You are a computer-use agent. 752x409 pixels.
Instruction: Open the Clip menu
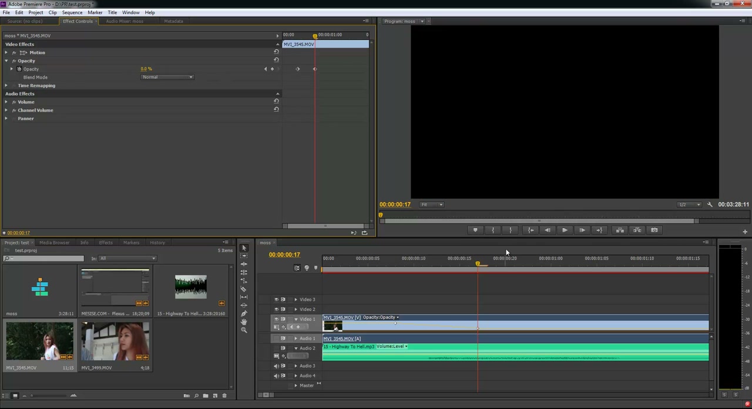pyautogui.click(x=52, y=12)
